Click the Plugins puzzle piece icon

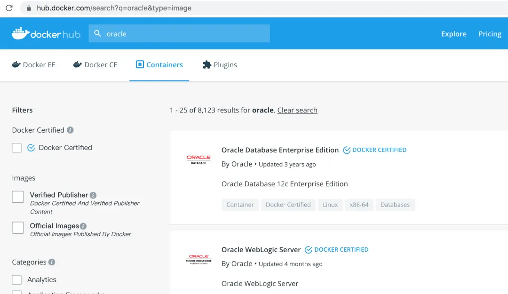(207, 64)
